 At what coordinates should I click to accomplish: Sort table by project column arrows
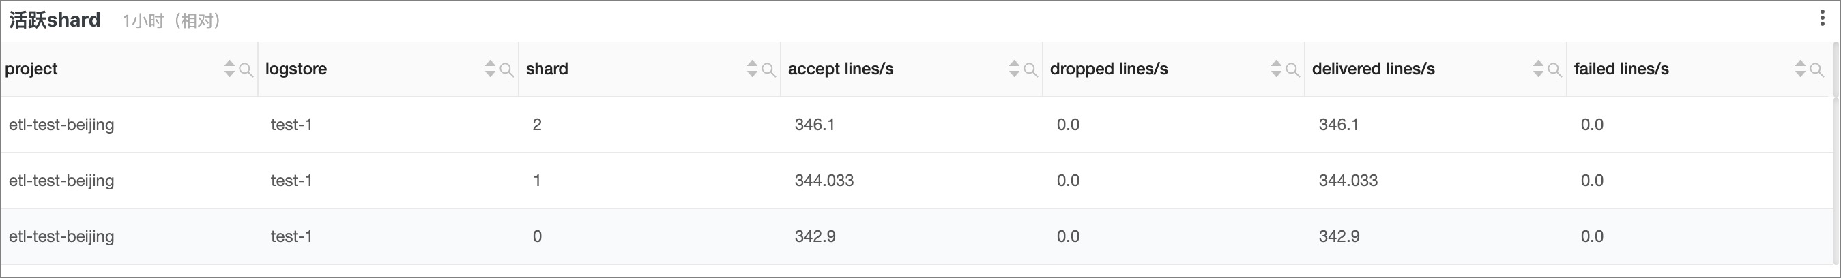(x=229, y=68)
